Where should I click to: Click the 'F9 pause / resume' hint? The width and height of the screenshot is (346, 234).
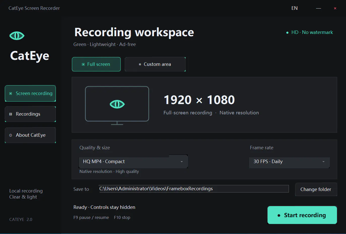pos(91,218)
